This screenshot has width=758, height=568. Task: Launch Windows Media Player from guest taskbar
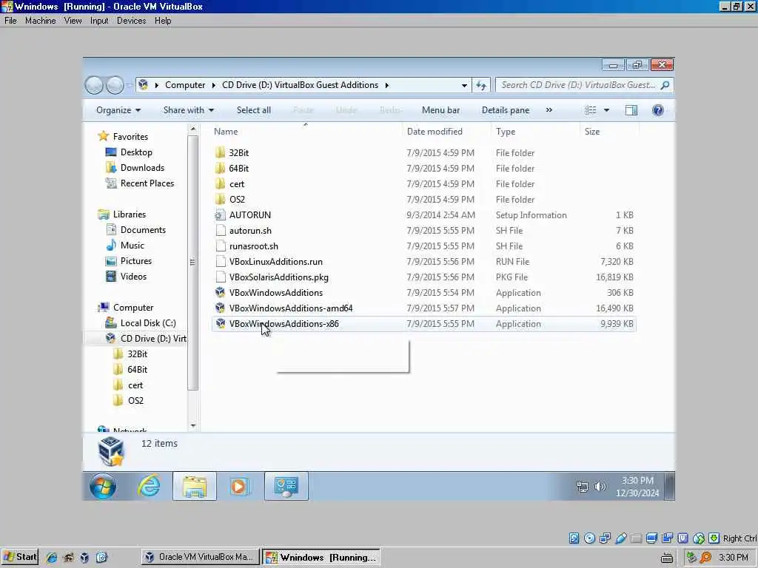239,486
